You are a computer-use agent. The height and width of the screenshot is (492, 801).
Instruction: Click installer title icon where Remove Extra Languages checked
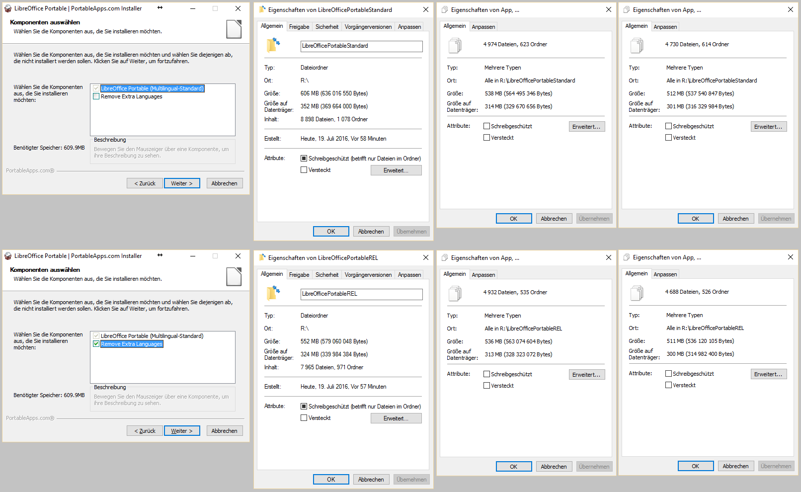pyautogui.click(x=8, y=256)
